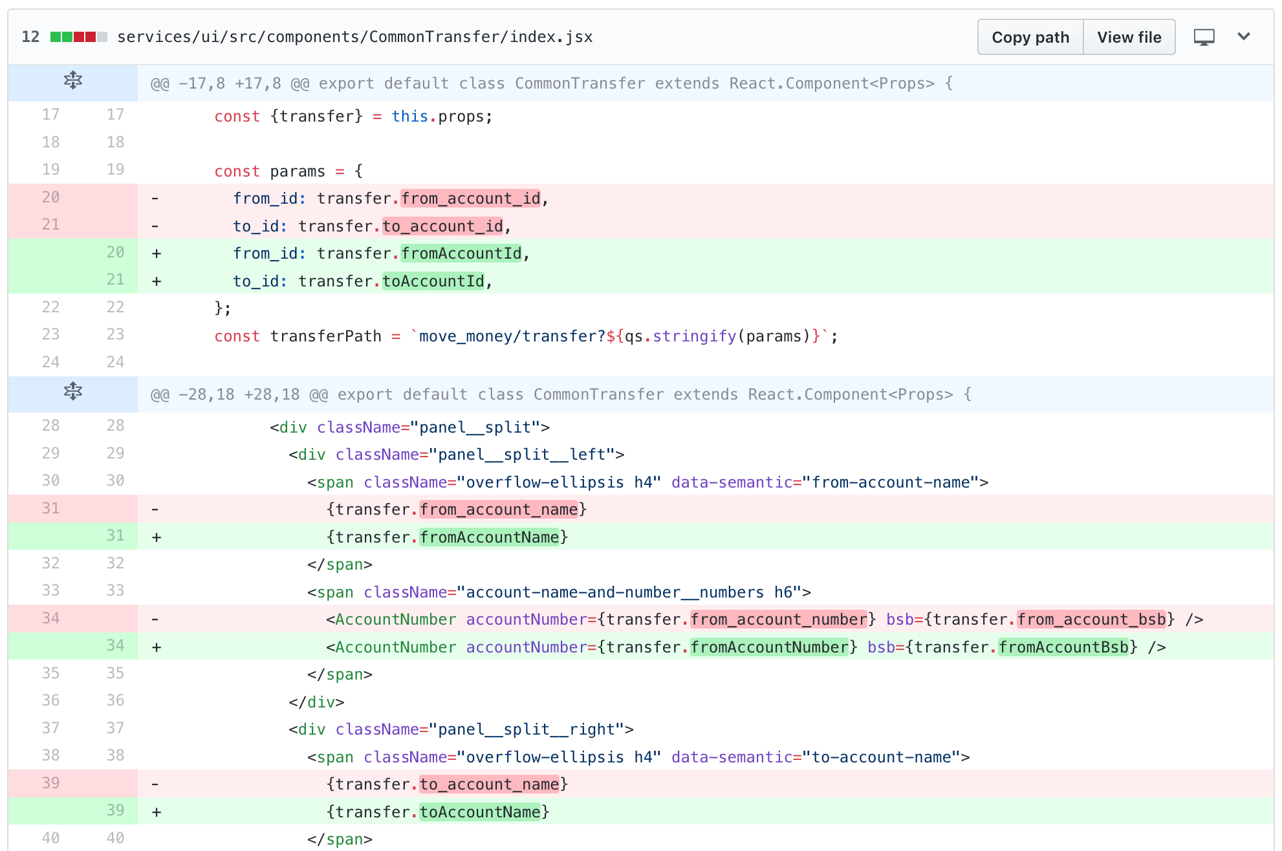1282x851 pixels.
Task: Click the panel__split div line 28
Action: click(x=410, y=427)
